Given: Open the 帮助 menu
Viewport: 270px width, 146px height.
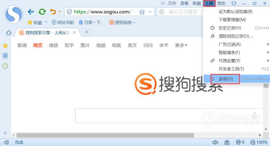Looking at the screenshot, I should (x=221, y=3).
